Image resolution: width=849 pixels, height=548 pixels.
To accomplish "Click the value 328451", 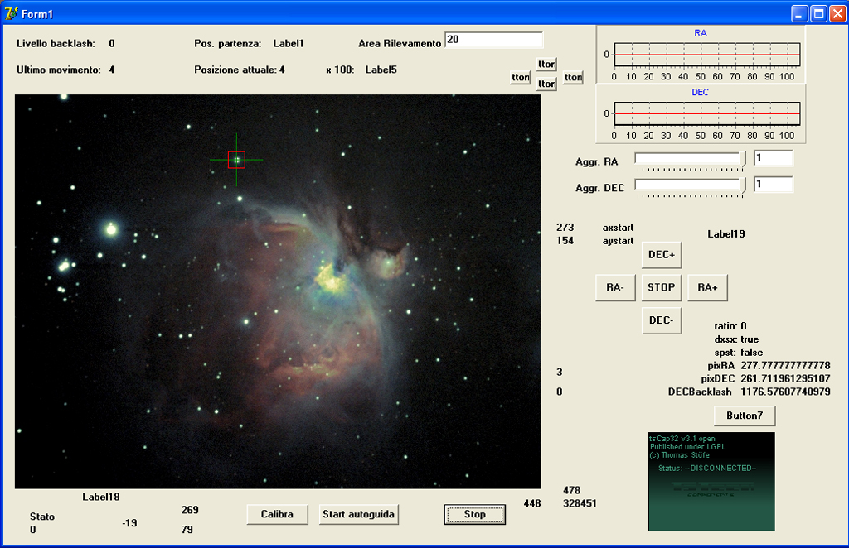I will point(580,503).
